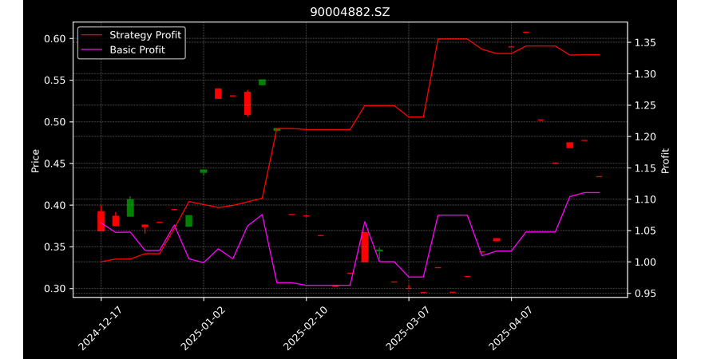Click the green candlestick at the 0.55 price level
Screen dimensions: 701x359
(x=262, y=82)
